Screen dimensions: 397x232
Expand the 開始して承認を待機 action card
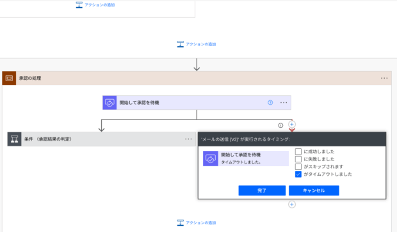point(197,103)
